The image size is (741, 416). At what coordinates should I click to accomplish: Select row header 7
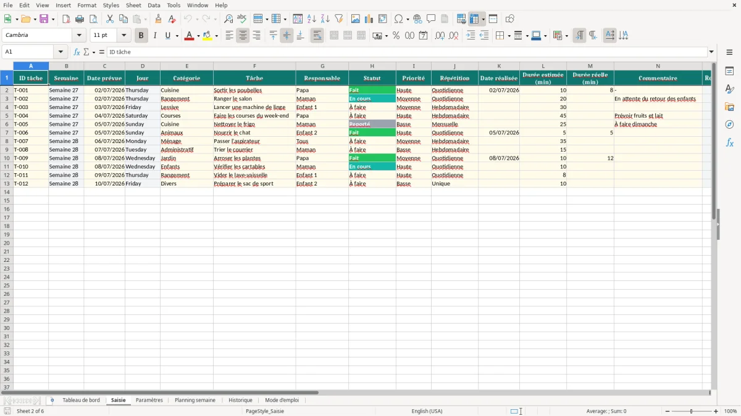[7, 133]
